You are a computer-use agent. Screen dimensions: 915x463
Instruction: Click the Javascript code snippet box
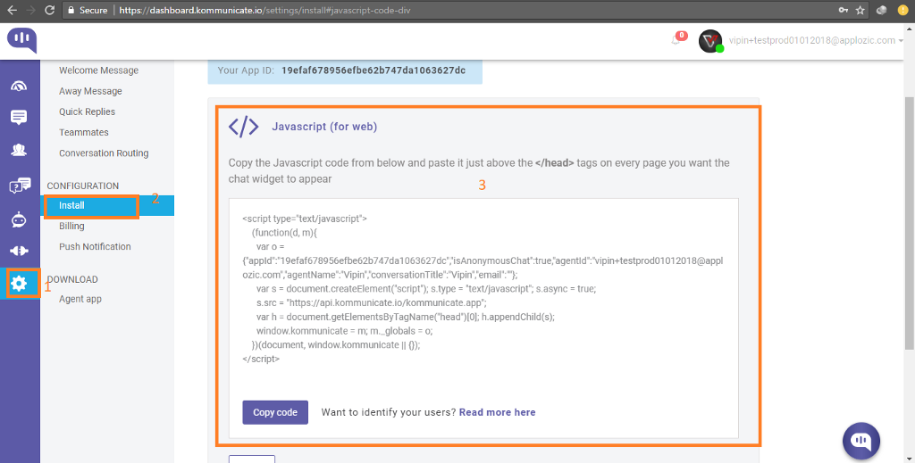tap(483, 318)
